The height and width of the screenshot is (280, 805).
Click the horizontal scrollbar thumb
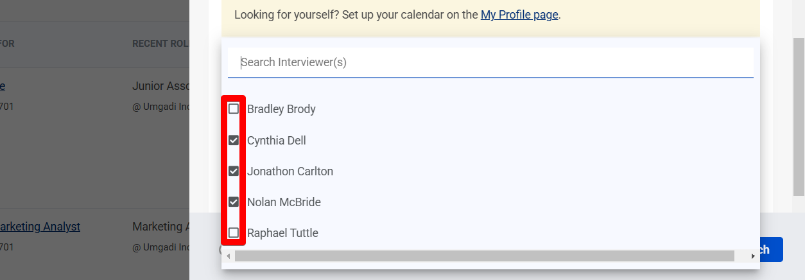[x=484, y=256]
